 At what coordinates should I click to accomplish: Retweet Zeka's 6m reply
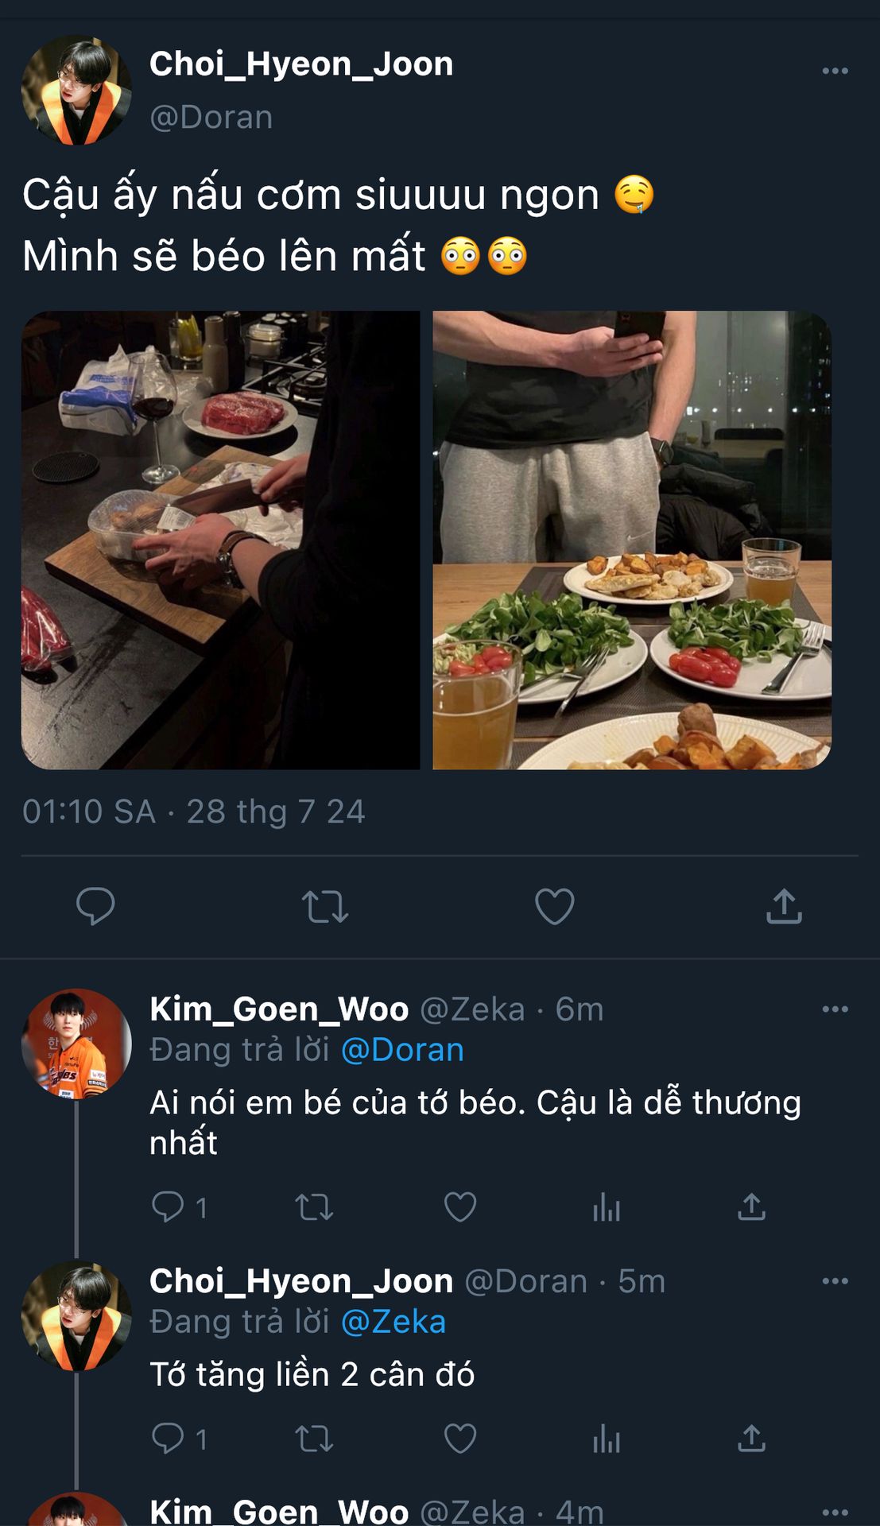[x=314, y=1207]
